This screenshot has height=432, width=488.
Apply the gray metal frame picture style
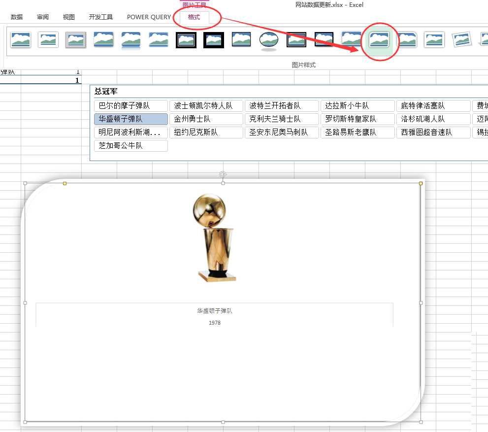[76, 40]
